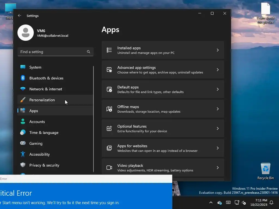Select the Learn about this picture desktop icon

[x=265, y=13]
